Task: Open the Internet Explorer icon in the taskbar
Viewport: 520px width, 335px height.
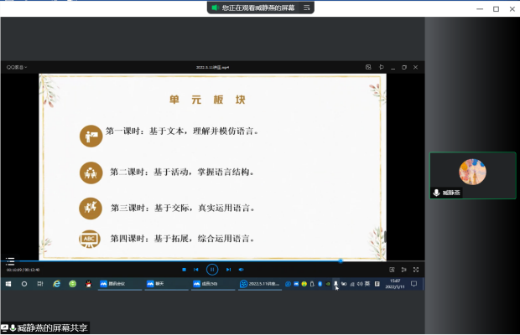Action: 57,284
